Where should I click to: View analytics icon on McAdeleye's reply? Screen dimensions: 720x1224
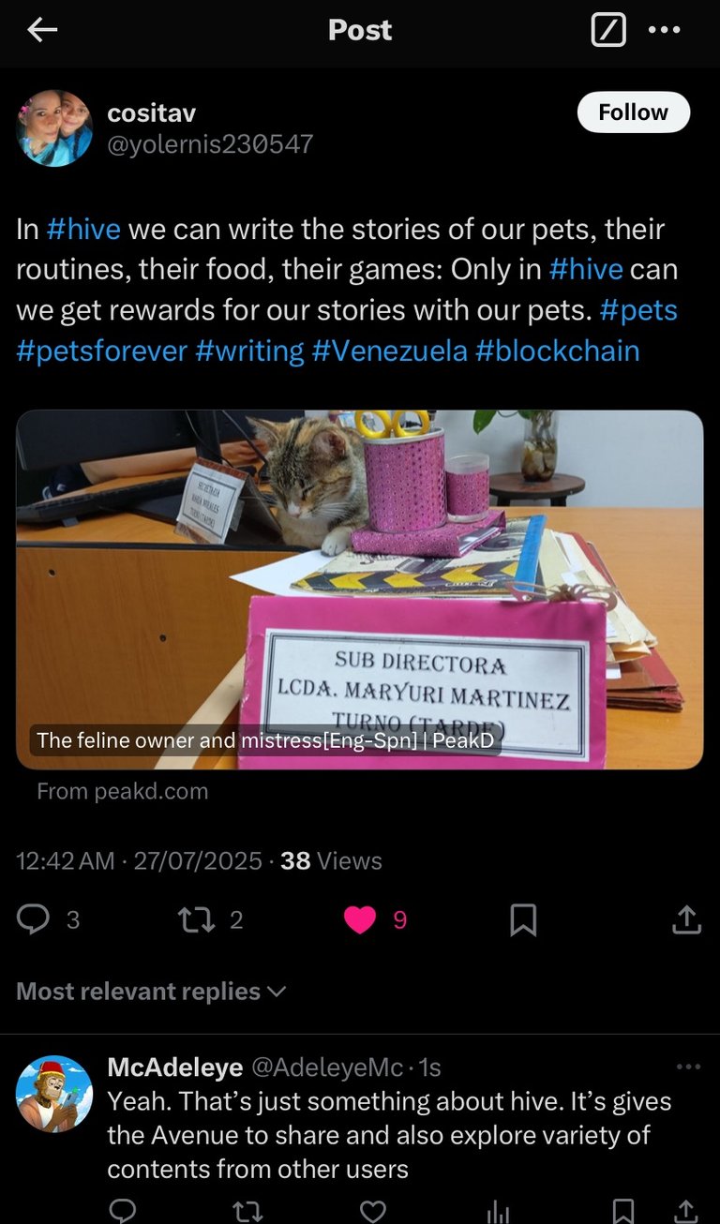click(x=498, y=1213)
